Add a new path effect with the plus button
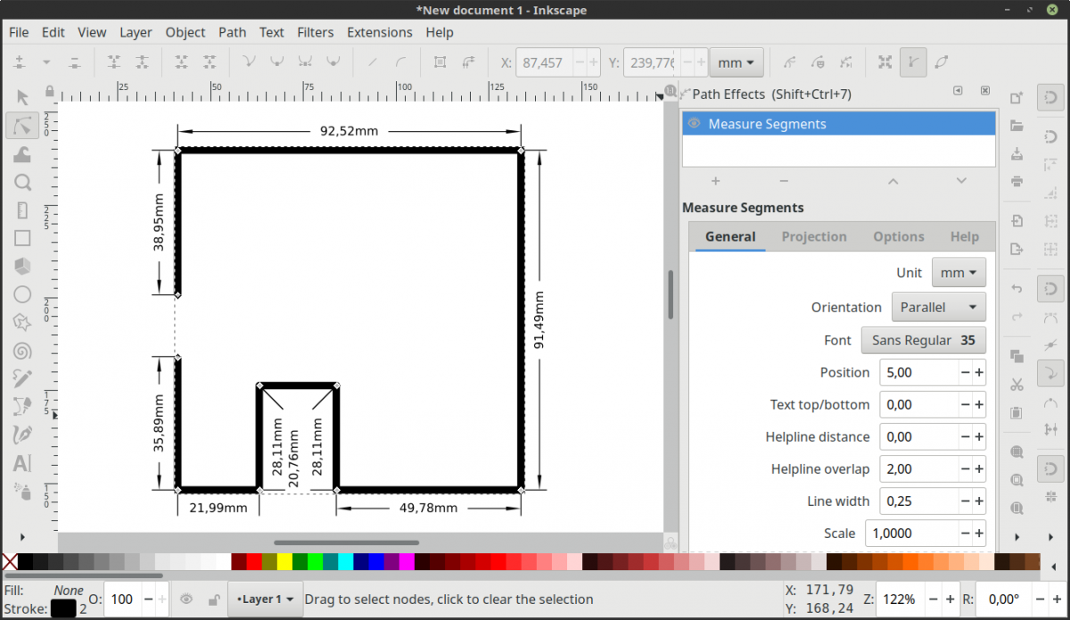1070x620 pixels. tap(715, 180)
